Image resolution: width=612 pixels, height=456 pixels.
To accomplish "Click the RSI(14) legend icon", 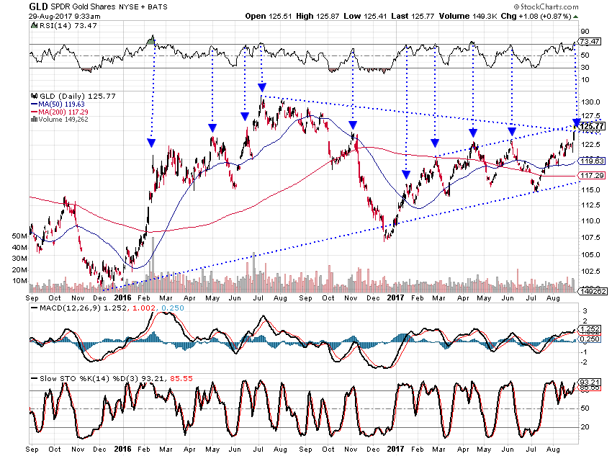I will point(32,25).
